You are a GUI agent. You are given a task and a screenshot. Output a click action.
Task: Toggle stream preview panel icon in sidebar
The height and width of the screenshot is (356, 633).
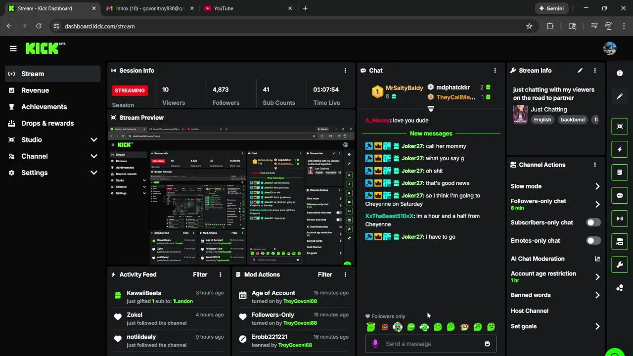tap(620, 126)
